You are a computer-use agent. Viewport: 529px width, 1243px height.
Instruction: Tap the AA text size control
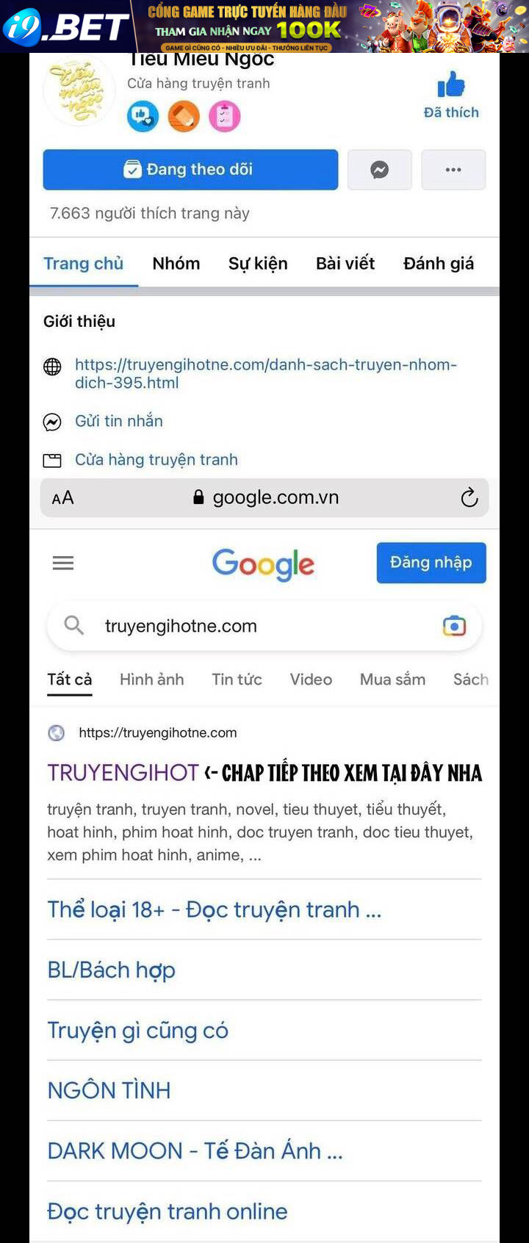point(62,498)
